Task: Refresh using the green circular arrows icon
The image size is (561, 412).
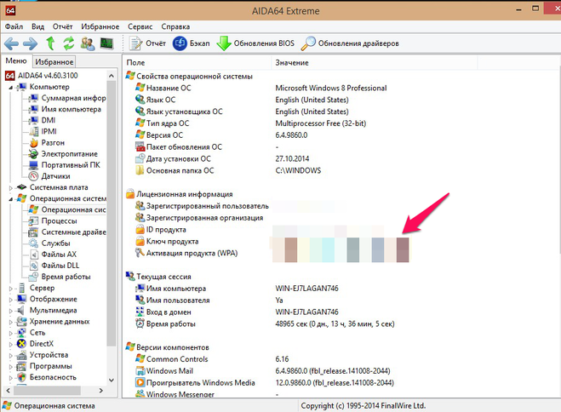Action: pos(69,43)
